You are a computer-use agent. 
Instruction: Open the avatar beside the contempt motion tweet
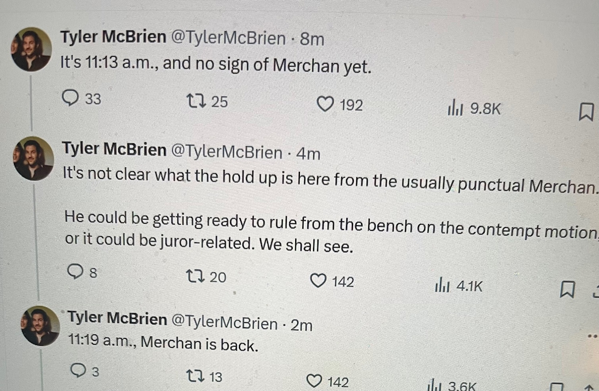pyautogui.click(x=34, y=159)
